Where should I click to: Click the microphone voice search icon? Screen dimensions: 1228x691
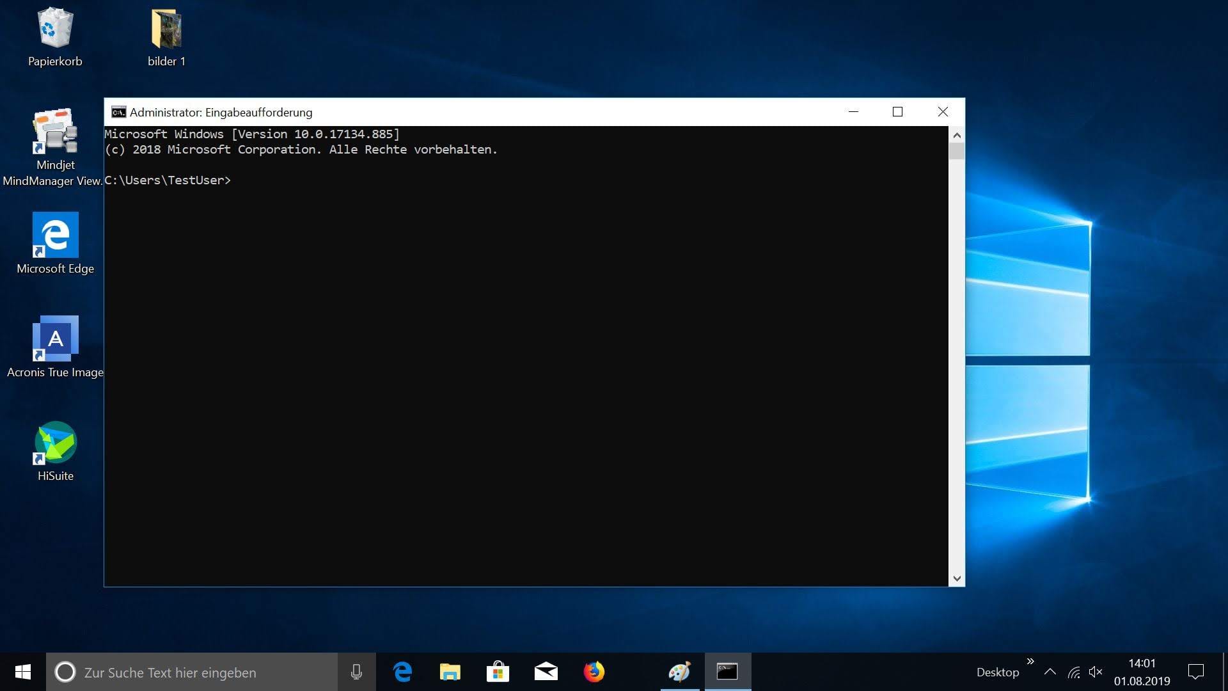click(x=356, y=672)
